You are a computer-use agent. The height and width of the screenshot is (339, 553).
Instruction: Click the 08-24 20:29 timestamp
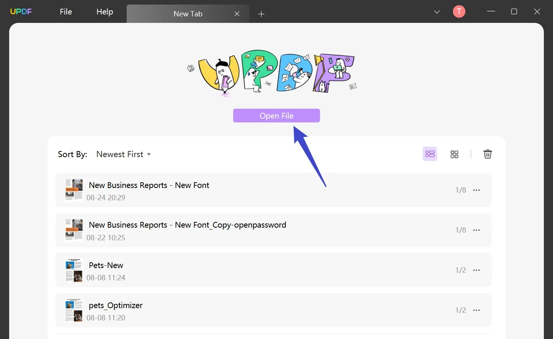tap(106, 198)
